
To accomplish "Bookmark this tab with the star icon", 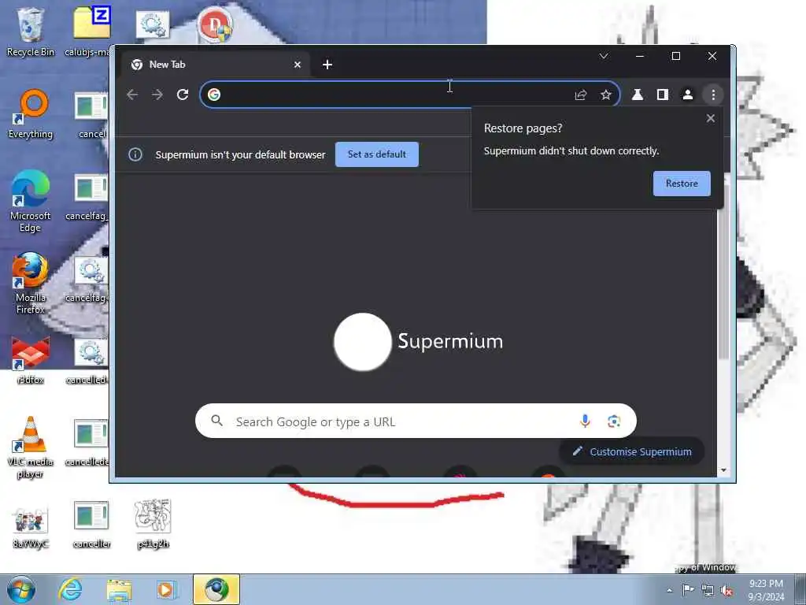I will tap(605, 95).
